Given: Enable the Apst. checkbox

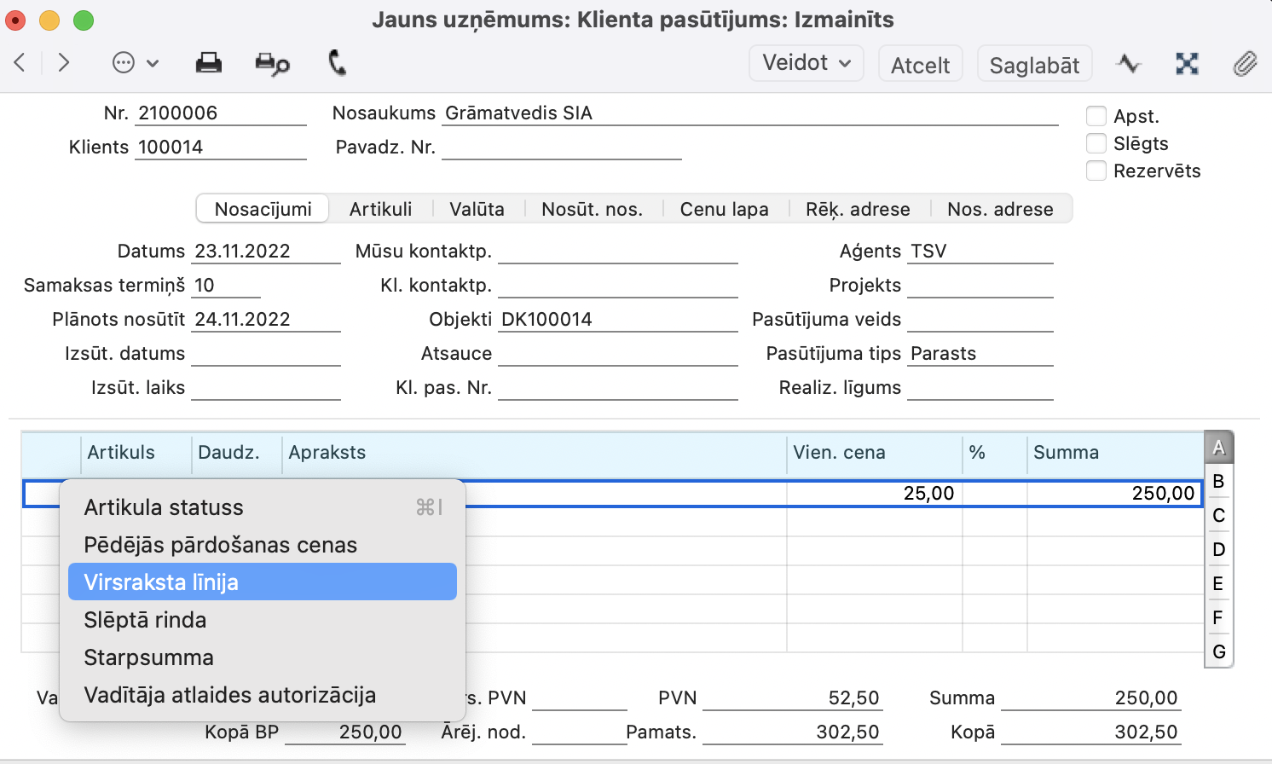Looking at the screenshot, I should pos(1096,116).
